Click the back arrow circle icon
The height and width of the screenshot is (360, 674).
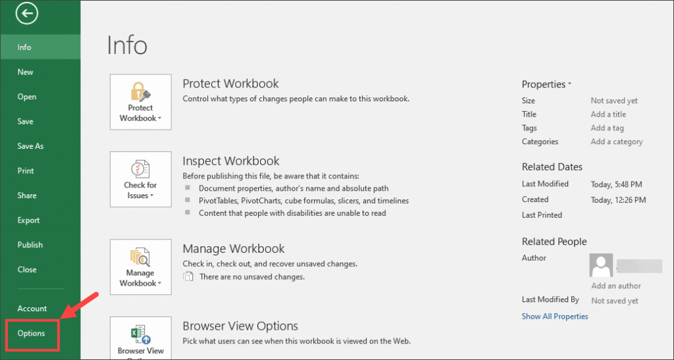pyautogui.click(x=26, y=13)
